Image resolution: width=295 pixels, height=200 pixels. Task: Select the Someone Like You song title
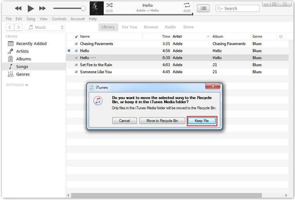click(96, 72)
